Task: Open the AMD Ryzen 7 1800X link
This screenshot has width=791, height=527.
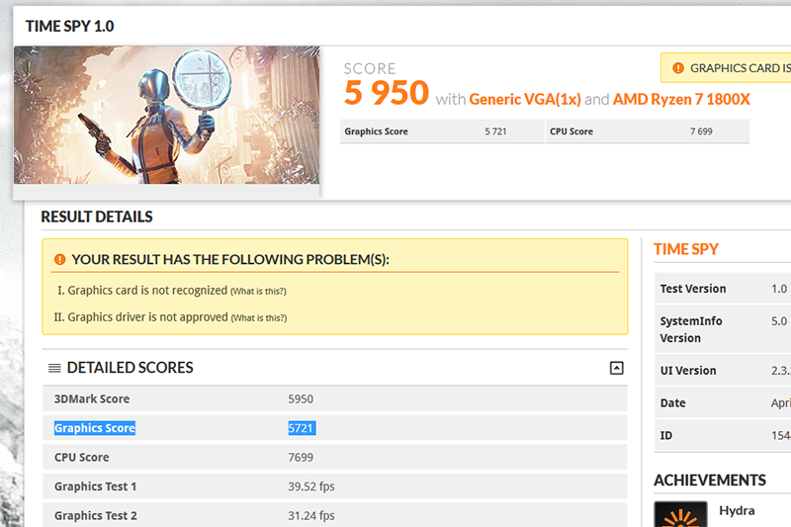Action: (681, 99)
